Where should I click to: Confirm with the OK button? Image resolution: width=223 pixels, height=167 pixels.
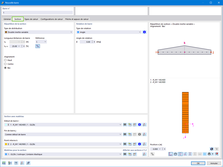198,163
